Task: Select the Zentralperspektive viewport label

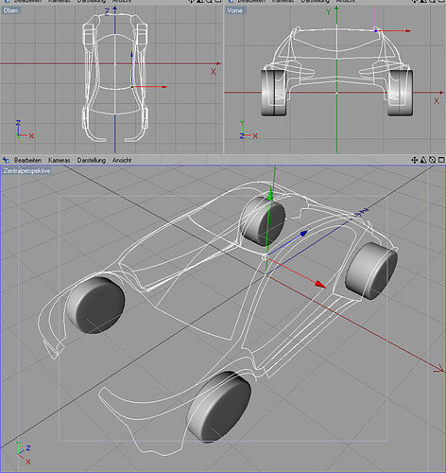Action: click(x=26, y=171)
